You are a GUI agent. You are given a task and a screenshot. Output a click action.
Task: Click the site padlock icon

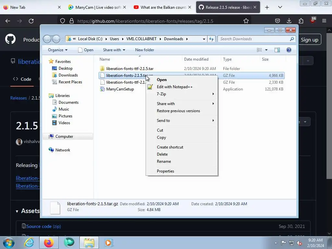72,21
